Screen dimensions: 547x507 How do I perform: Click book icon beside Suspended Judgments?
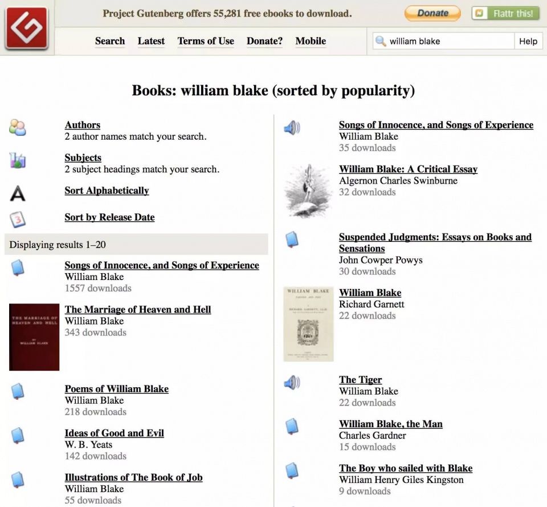point(292,240)
